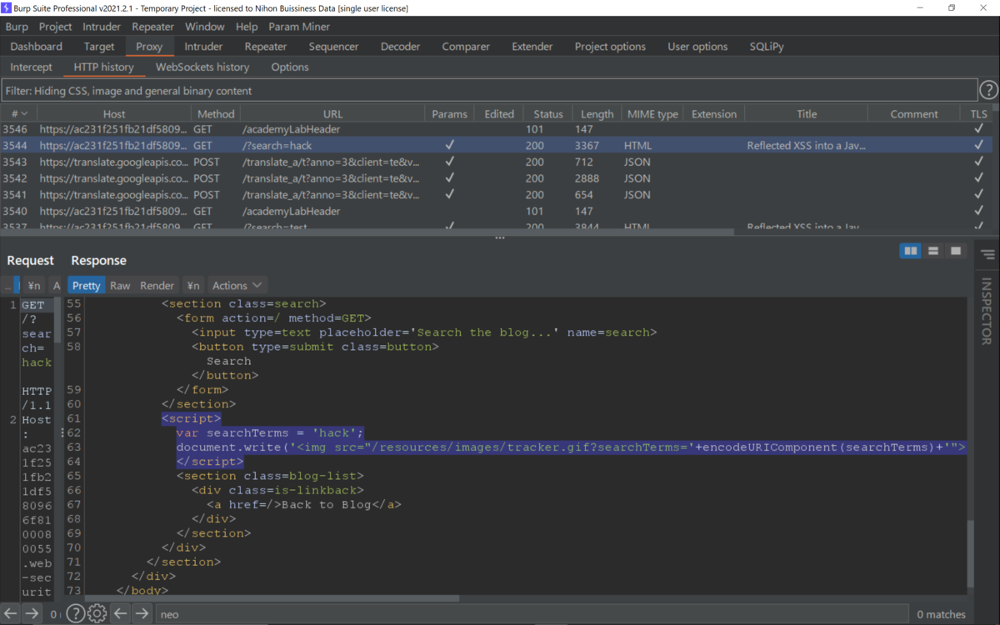Click inside the Filter bar

pos(333,89)
